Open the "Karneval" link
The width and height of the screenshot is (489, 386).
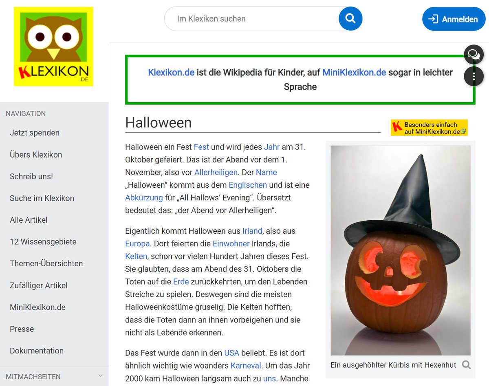tap(246, 366)
